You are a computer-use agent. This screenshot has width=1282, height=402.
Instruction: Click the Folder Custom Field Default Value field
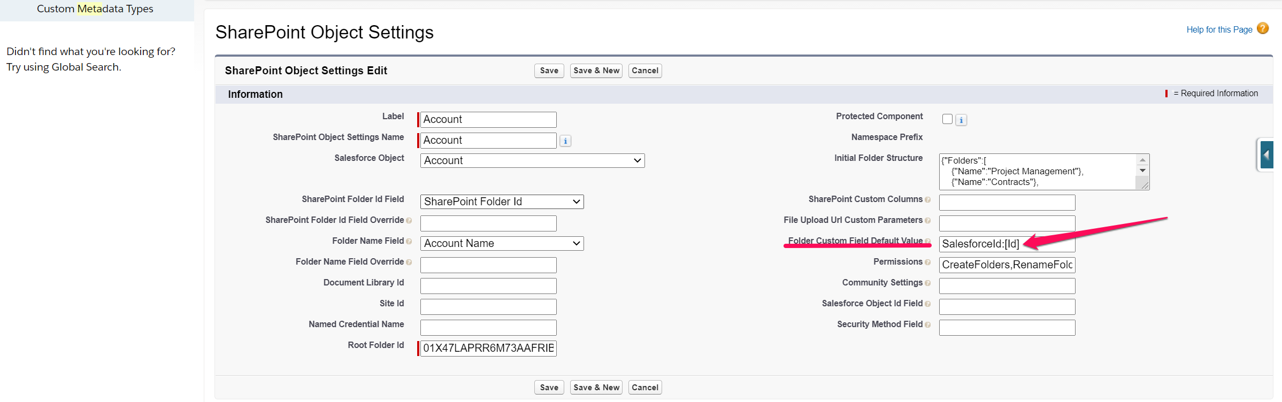pyautogui.click(x=1007, y=244)
